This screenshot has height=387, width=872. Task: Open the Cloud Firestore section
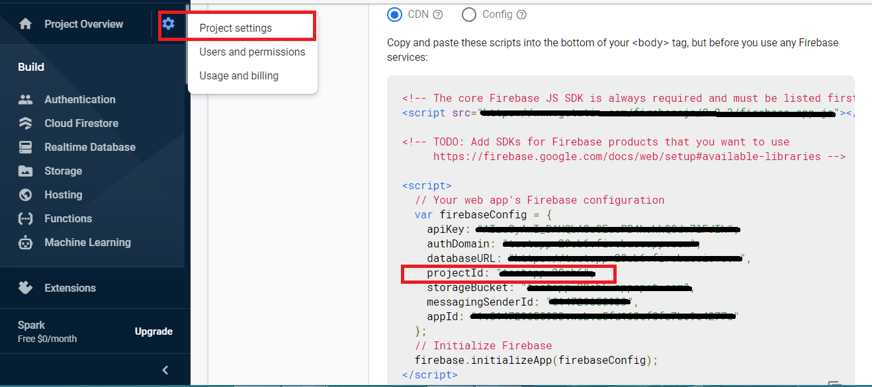click(81, 123)
